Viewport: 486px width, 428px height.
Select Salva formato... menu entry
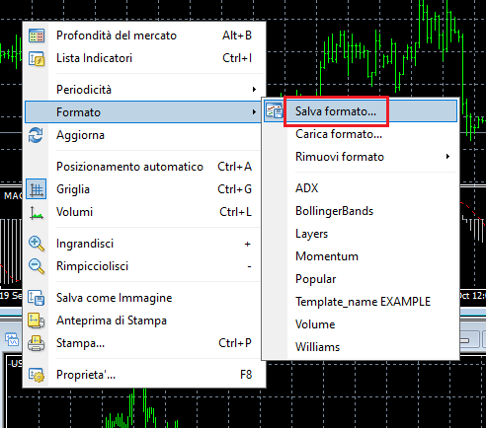coord(361,111)
